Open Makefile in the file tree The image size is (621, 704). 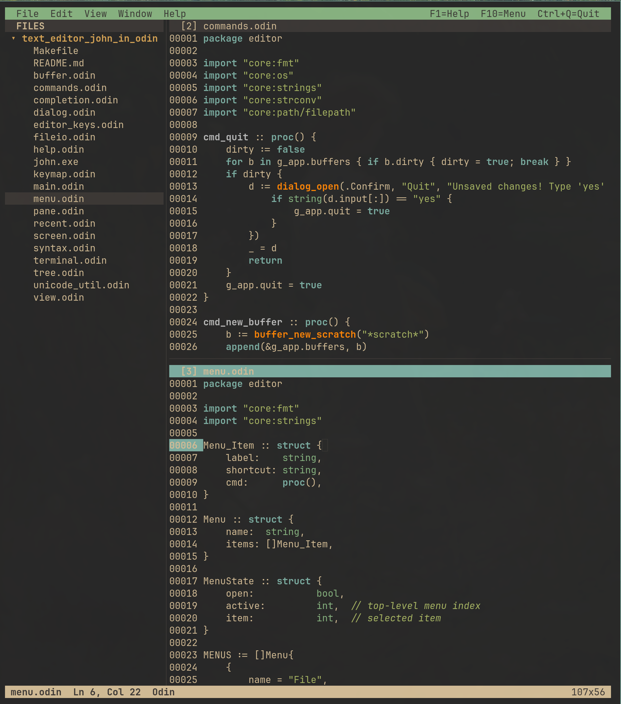coord(56,51)
